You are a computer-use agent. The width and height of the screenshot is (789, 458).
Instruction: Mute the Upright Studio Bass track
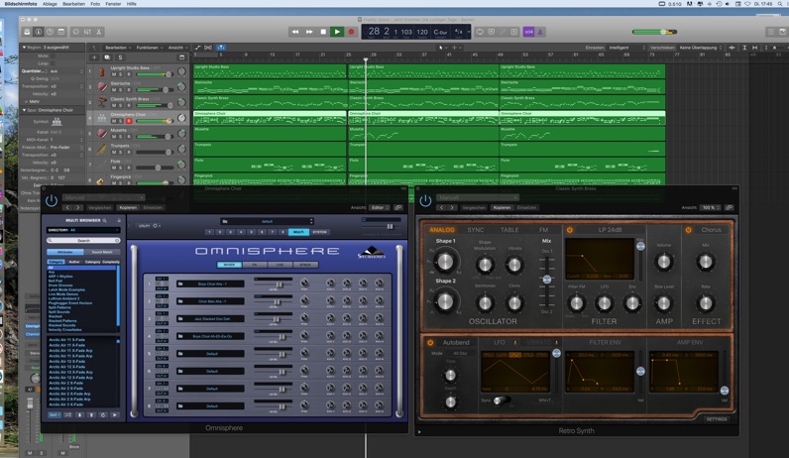tap(114, 74)
